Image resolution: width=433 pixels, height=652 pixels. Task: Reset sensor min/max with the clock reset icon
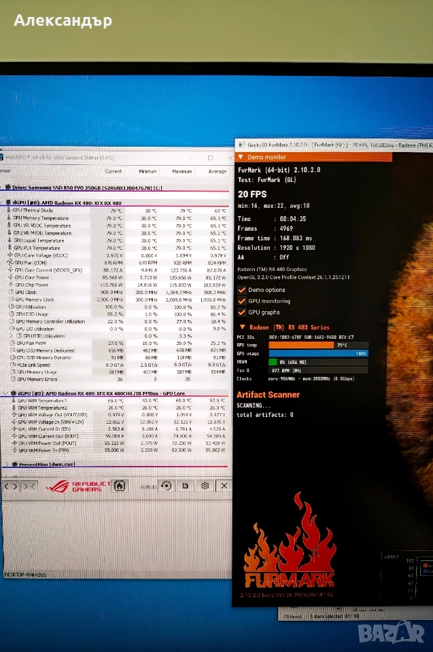click(x=166, y=485)
